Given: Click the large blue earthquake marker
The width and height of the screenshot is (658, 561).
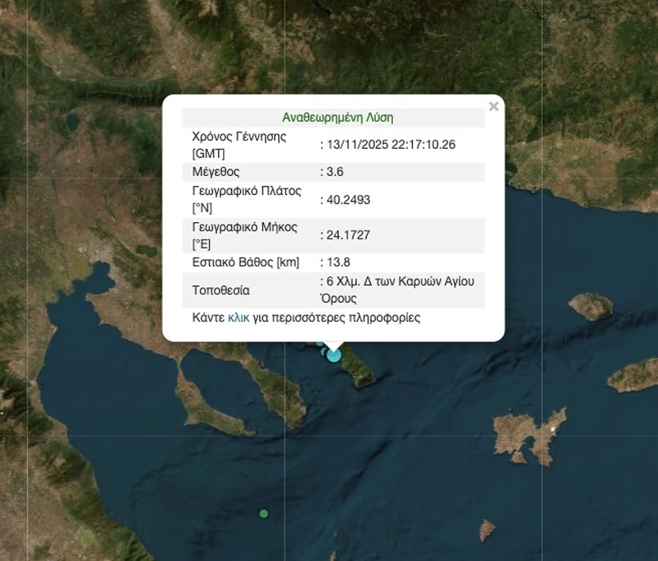Looking at the screenshot, I should [334, 355].
